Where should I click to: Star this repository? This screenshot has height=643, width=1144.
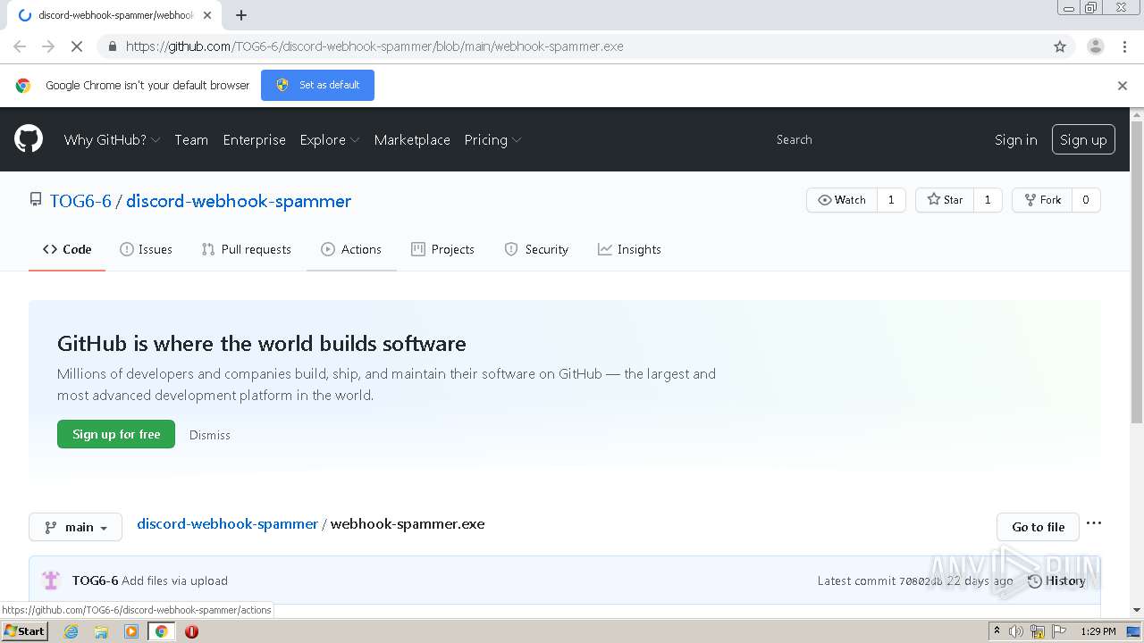click(945, 200)
